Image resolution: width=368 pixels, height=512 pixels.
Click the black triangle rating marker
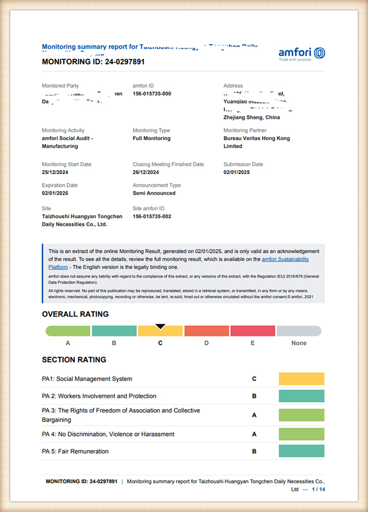click(161, 326)
